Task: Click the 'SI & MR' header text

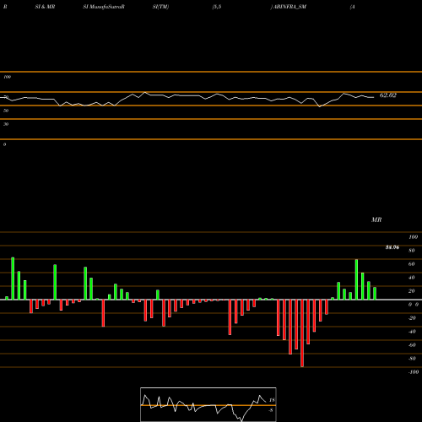Action: (x=45, y=7)
